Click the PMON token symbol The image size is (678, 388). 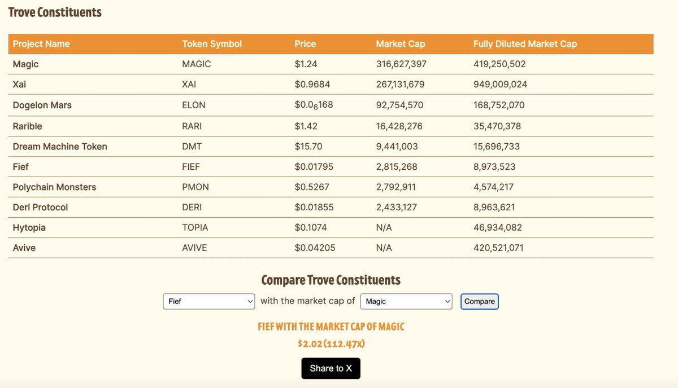point(195,187)
